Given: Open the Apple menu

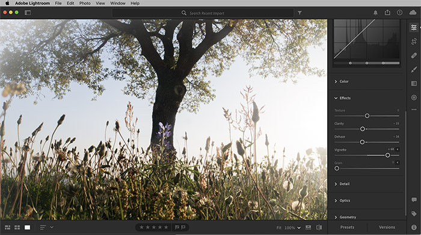Looking at the screenshot, I should (7, 3).
